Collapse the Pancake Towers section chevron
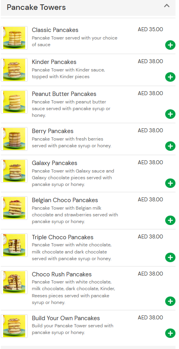 [167, 6]
